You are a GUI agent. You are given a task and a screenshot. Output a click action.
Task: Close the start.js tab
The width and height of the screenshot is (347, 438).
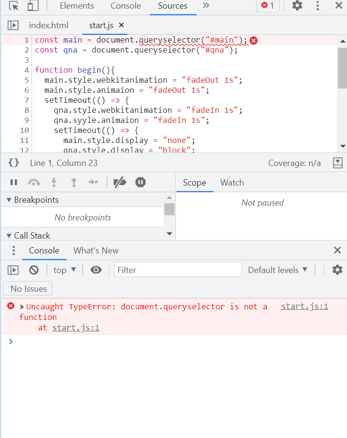(121, 25)
